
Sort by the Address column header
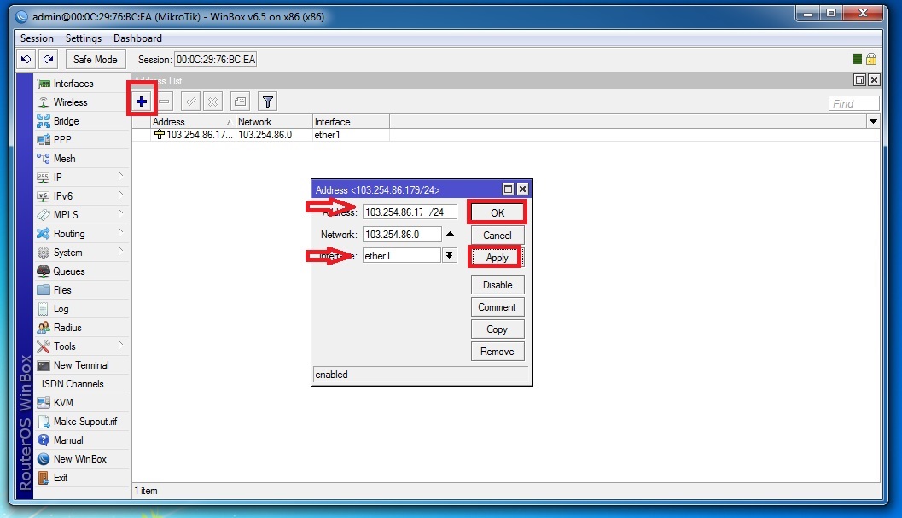tap(193, 121)
